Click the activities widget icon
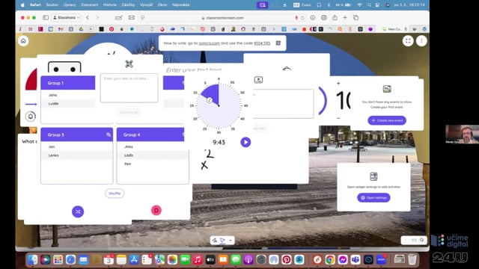479x269 pixels. coord(373,176)
